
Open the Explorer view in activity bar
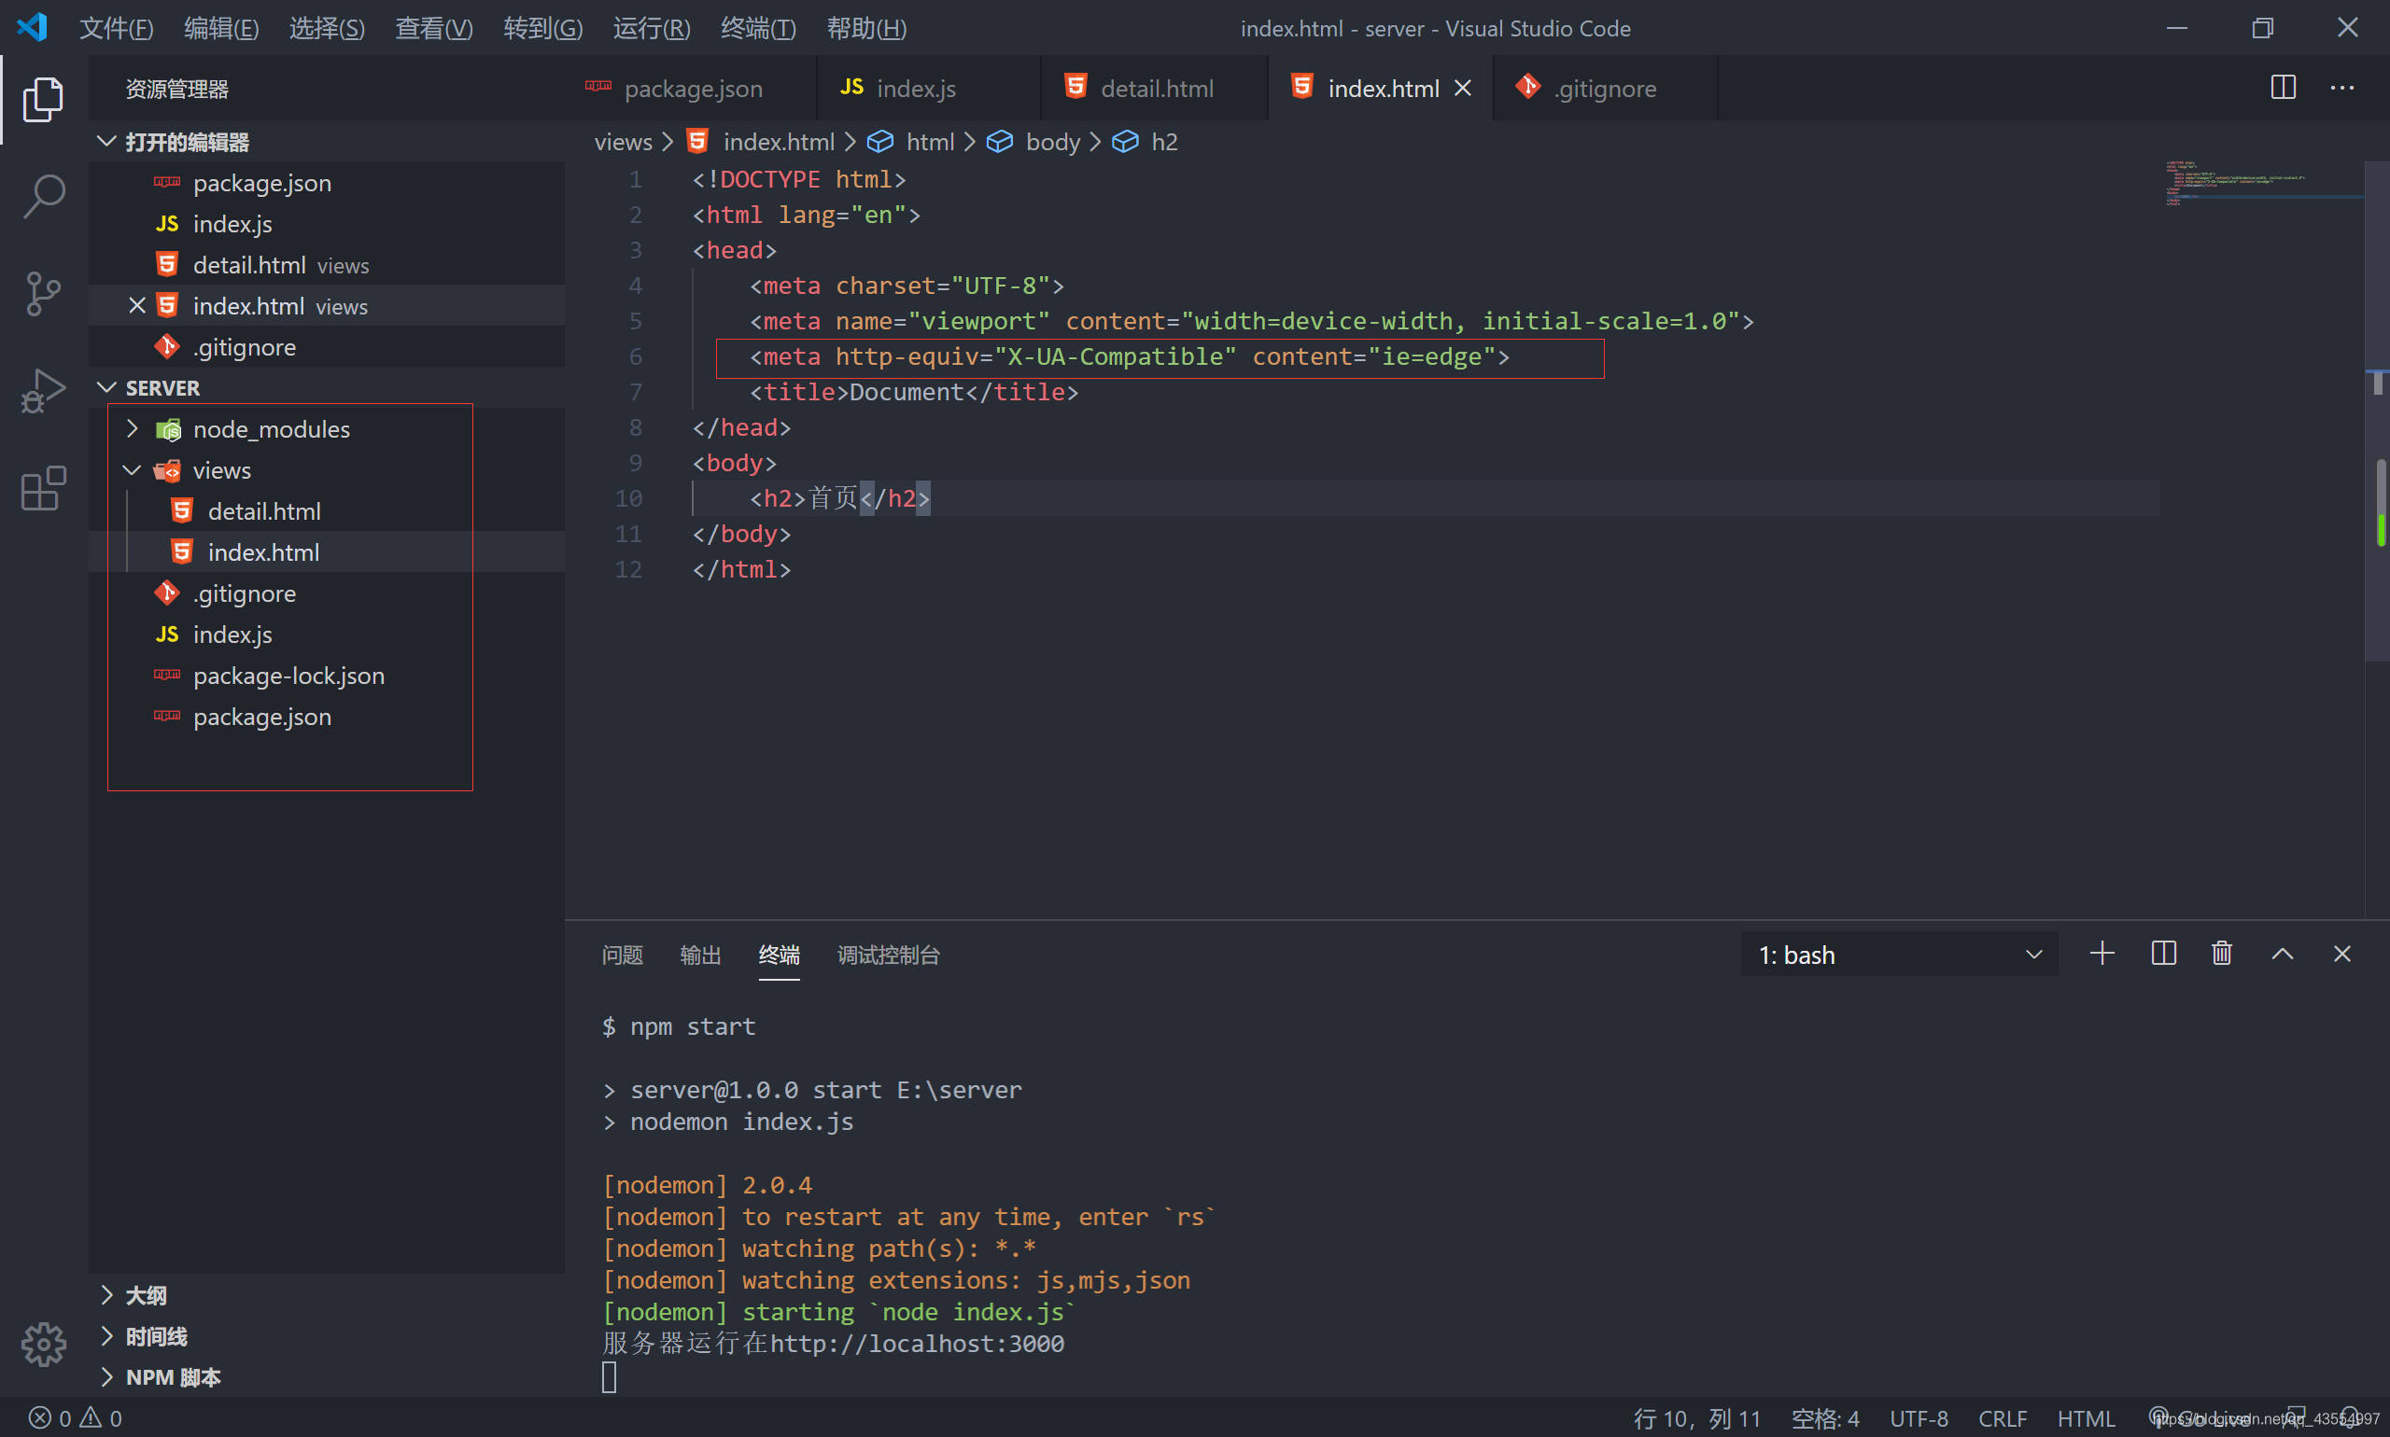point(44,99)
